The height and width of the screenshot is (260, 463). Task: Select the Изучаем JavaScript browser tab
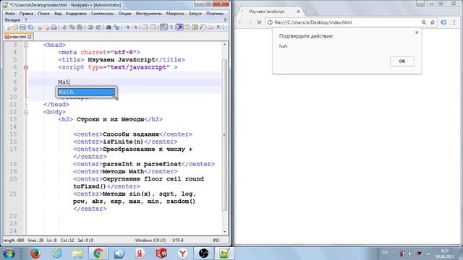[270, 12]
